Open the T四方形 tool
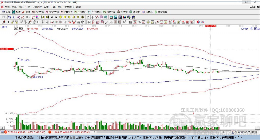 [x=80, y=12]
